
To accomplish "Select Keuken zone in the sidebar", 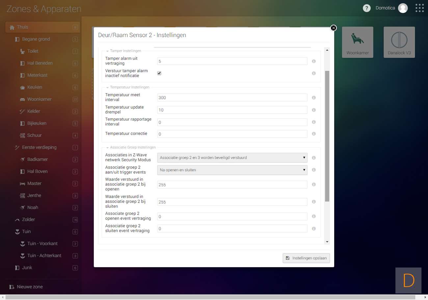I will pos(35,87).
